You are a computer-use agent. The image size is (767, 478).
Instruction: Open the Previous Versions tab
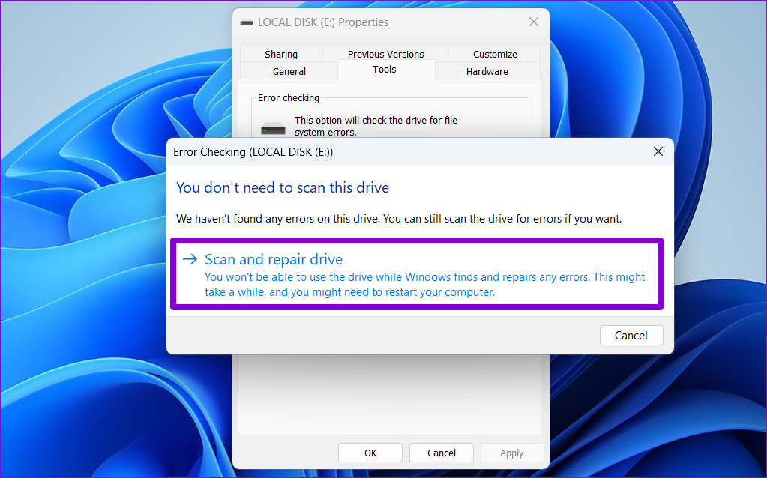point(385,54)
